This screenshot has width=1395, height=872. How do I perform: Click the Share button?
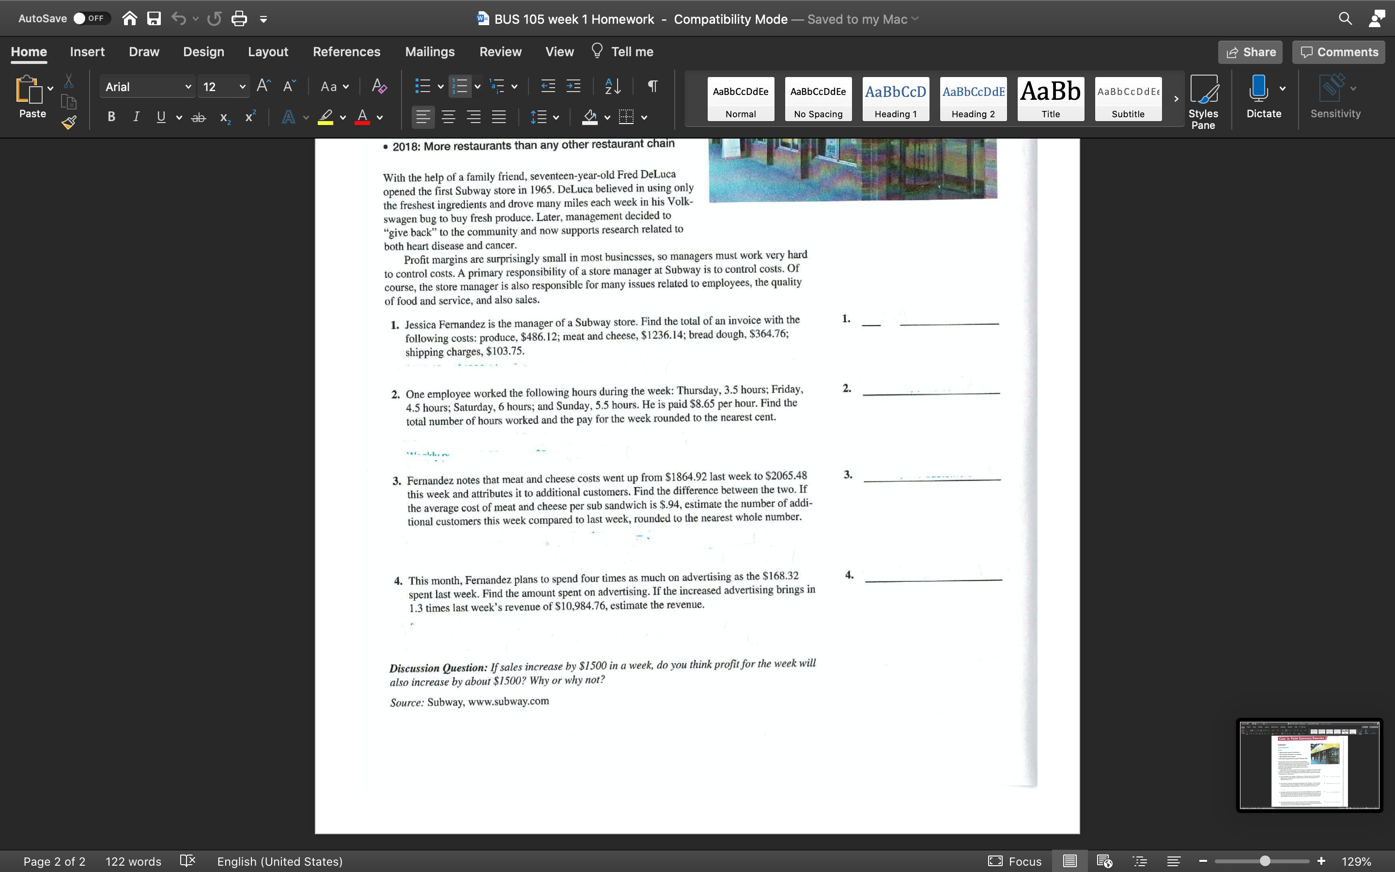[x=1250, y=52]
